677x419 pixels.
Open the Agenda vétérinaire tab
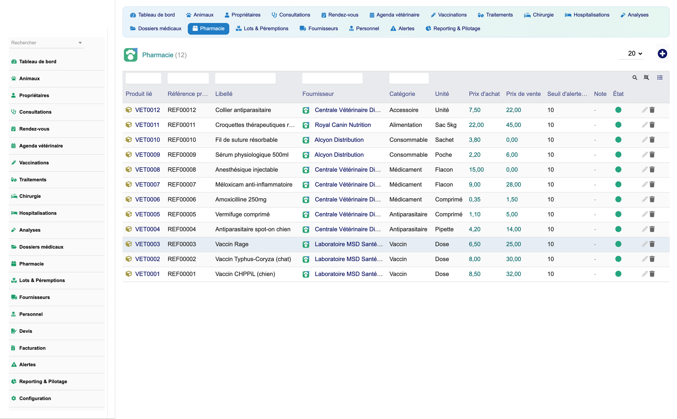[x=394, y=15]
